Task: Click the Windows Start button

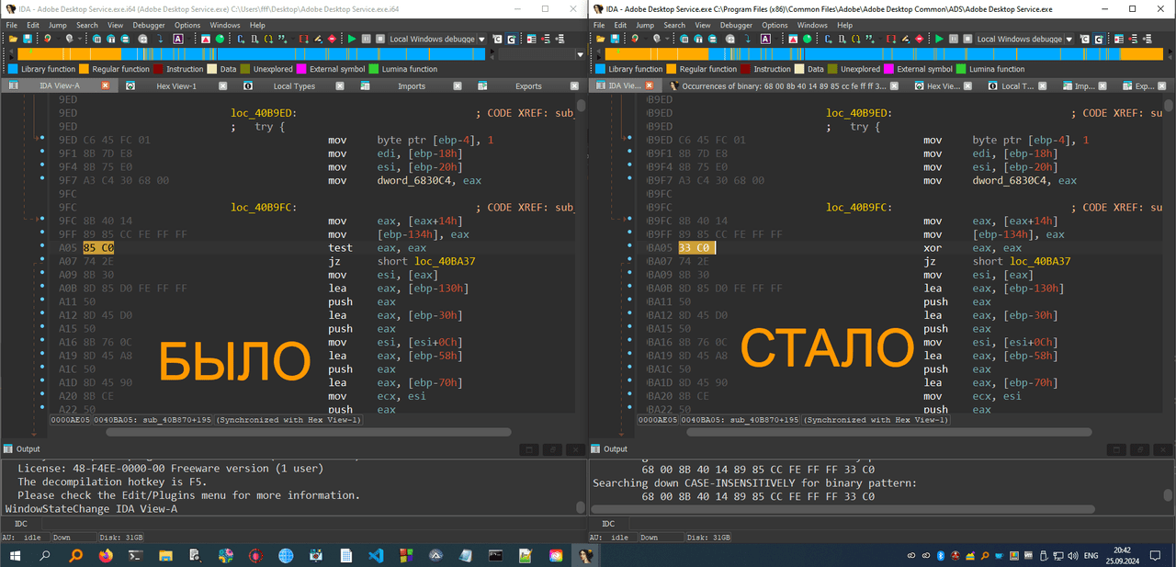Action: coord(15,555)
